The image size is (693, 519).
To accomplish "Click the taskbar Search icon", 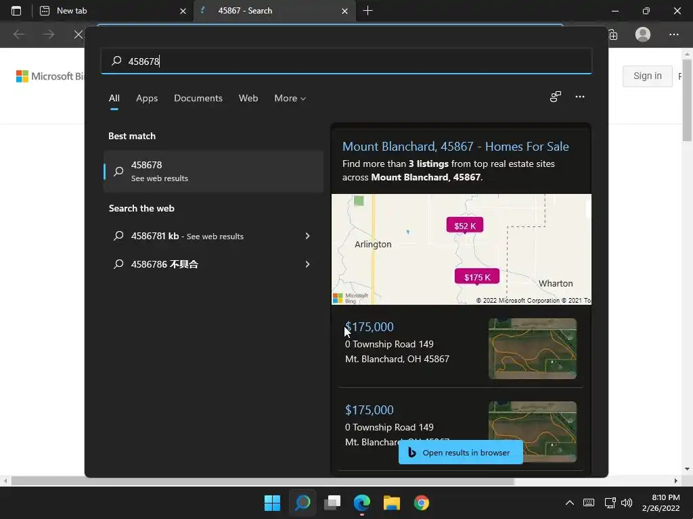I will point(303,503).
